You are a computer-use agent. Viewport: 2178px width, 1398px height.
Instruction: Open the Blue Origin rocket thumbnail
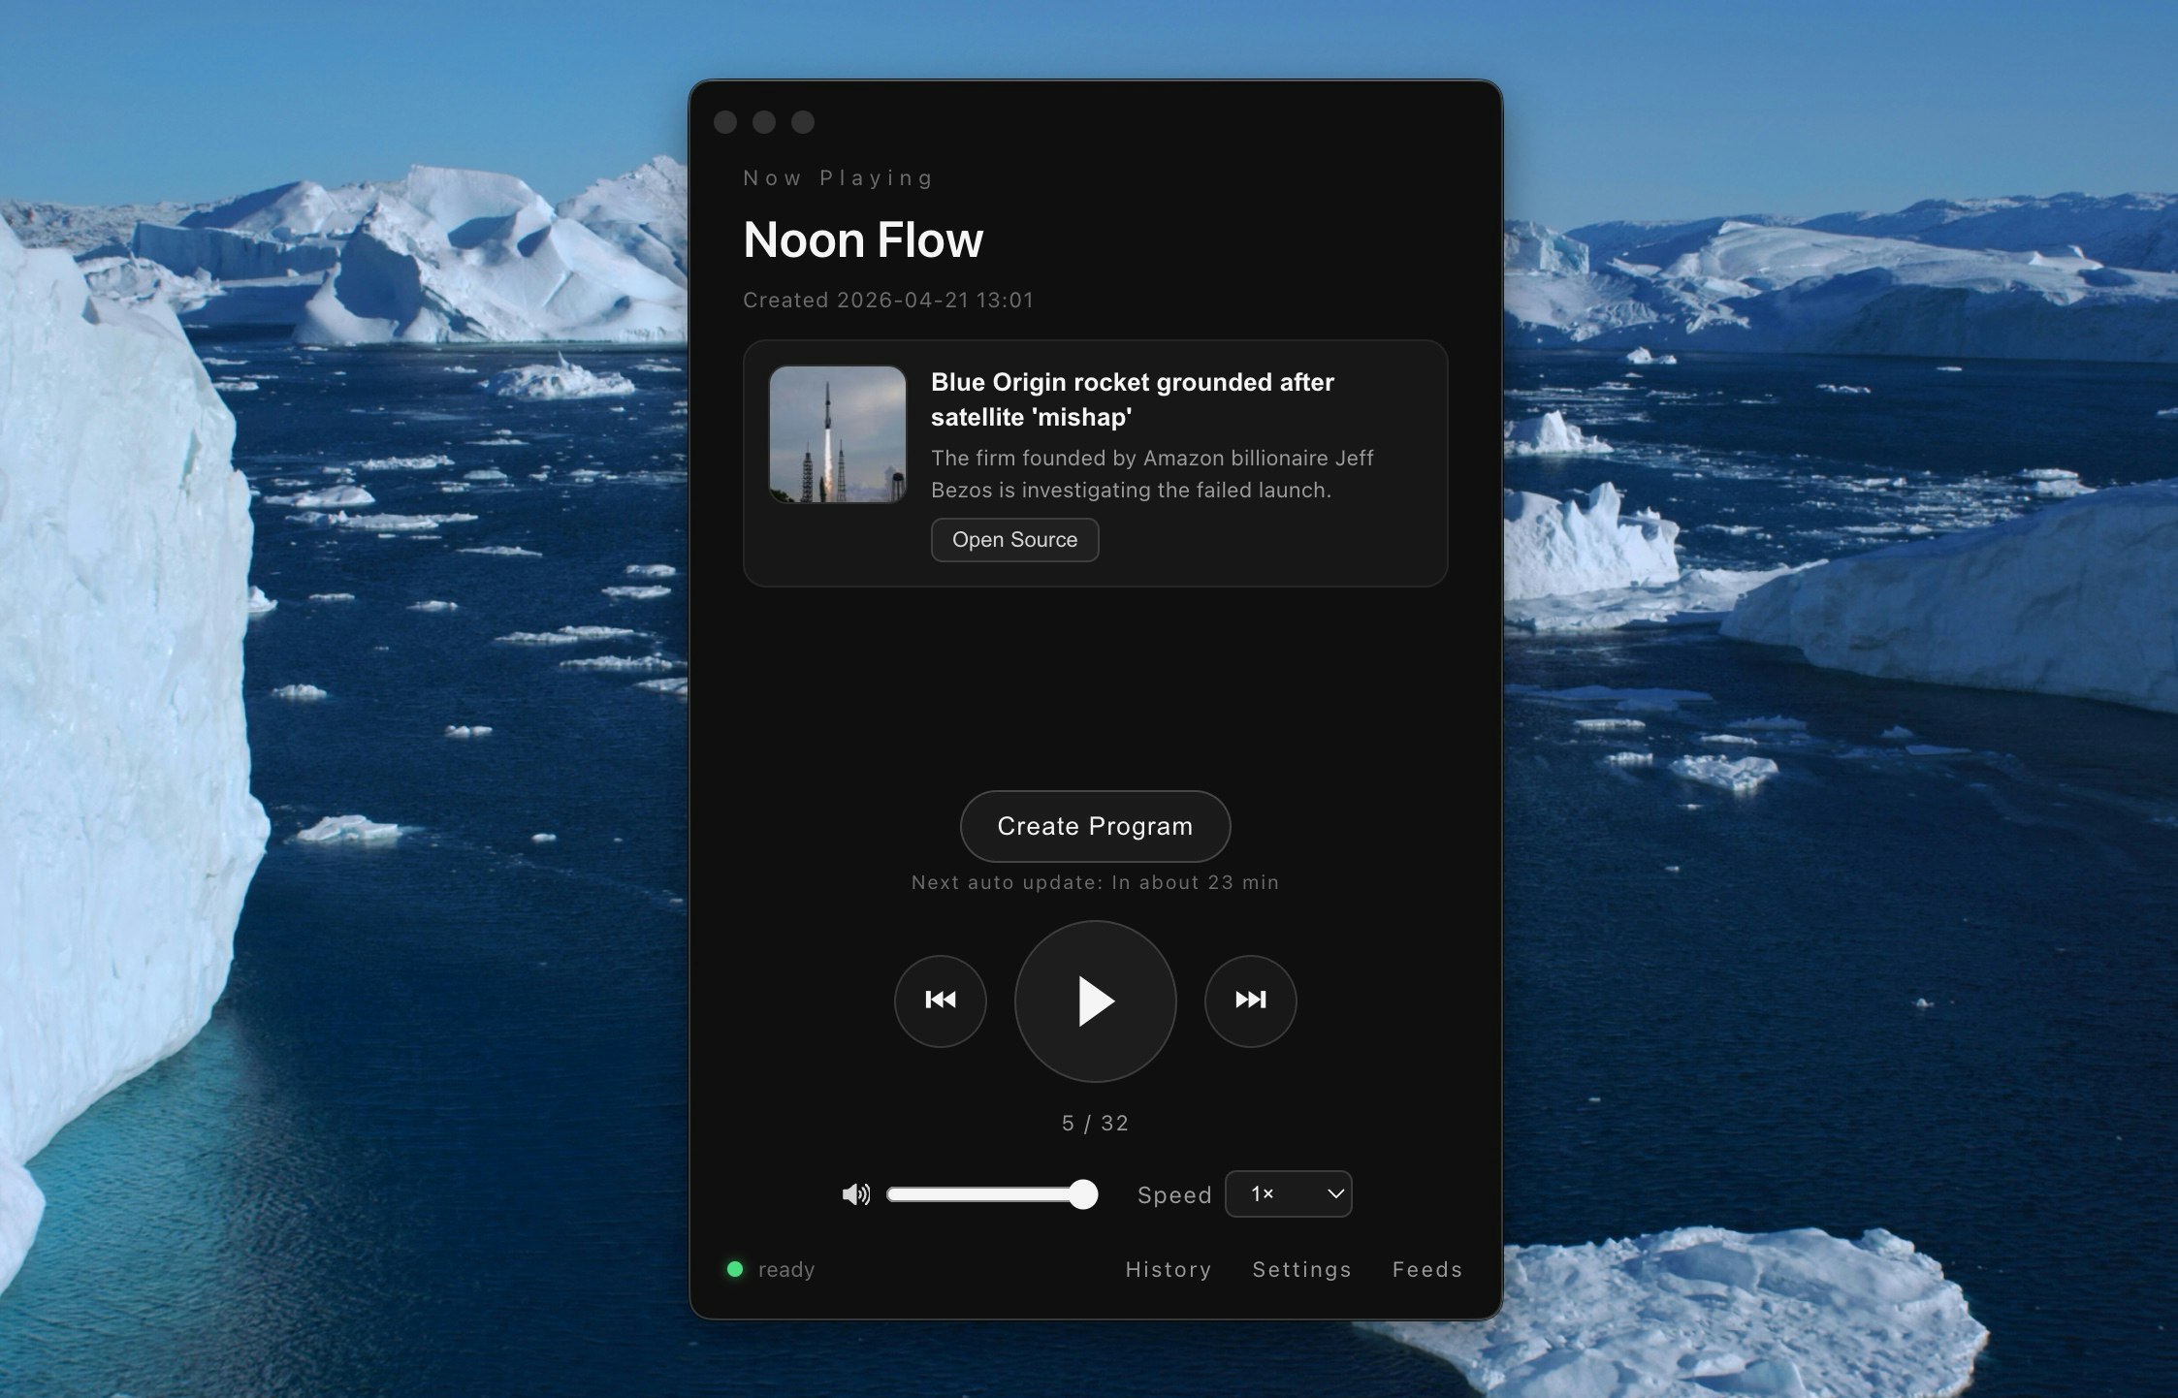[x=836, y=435]
